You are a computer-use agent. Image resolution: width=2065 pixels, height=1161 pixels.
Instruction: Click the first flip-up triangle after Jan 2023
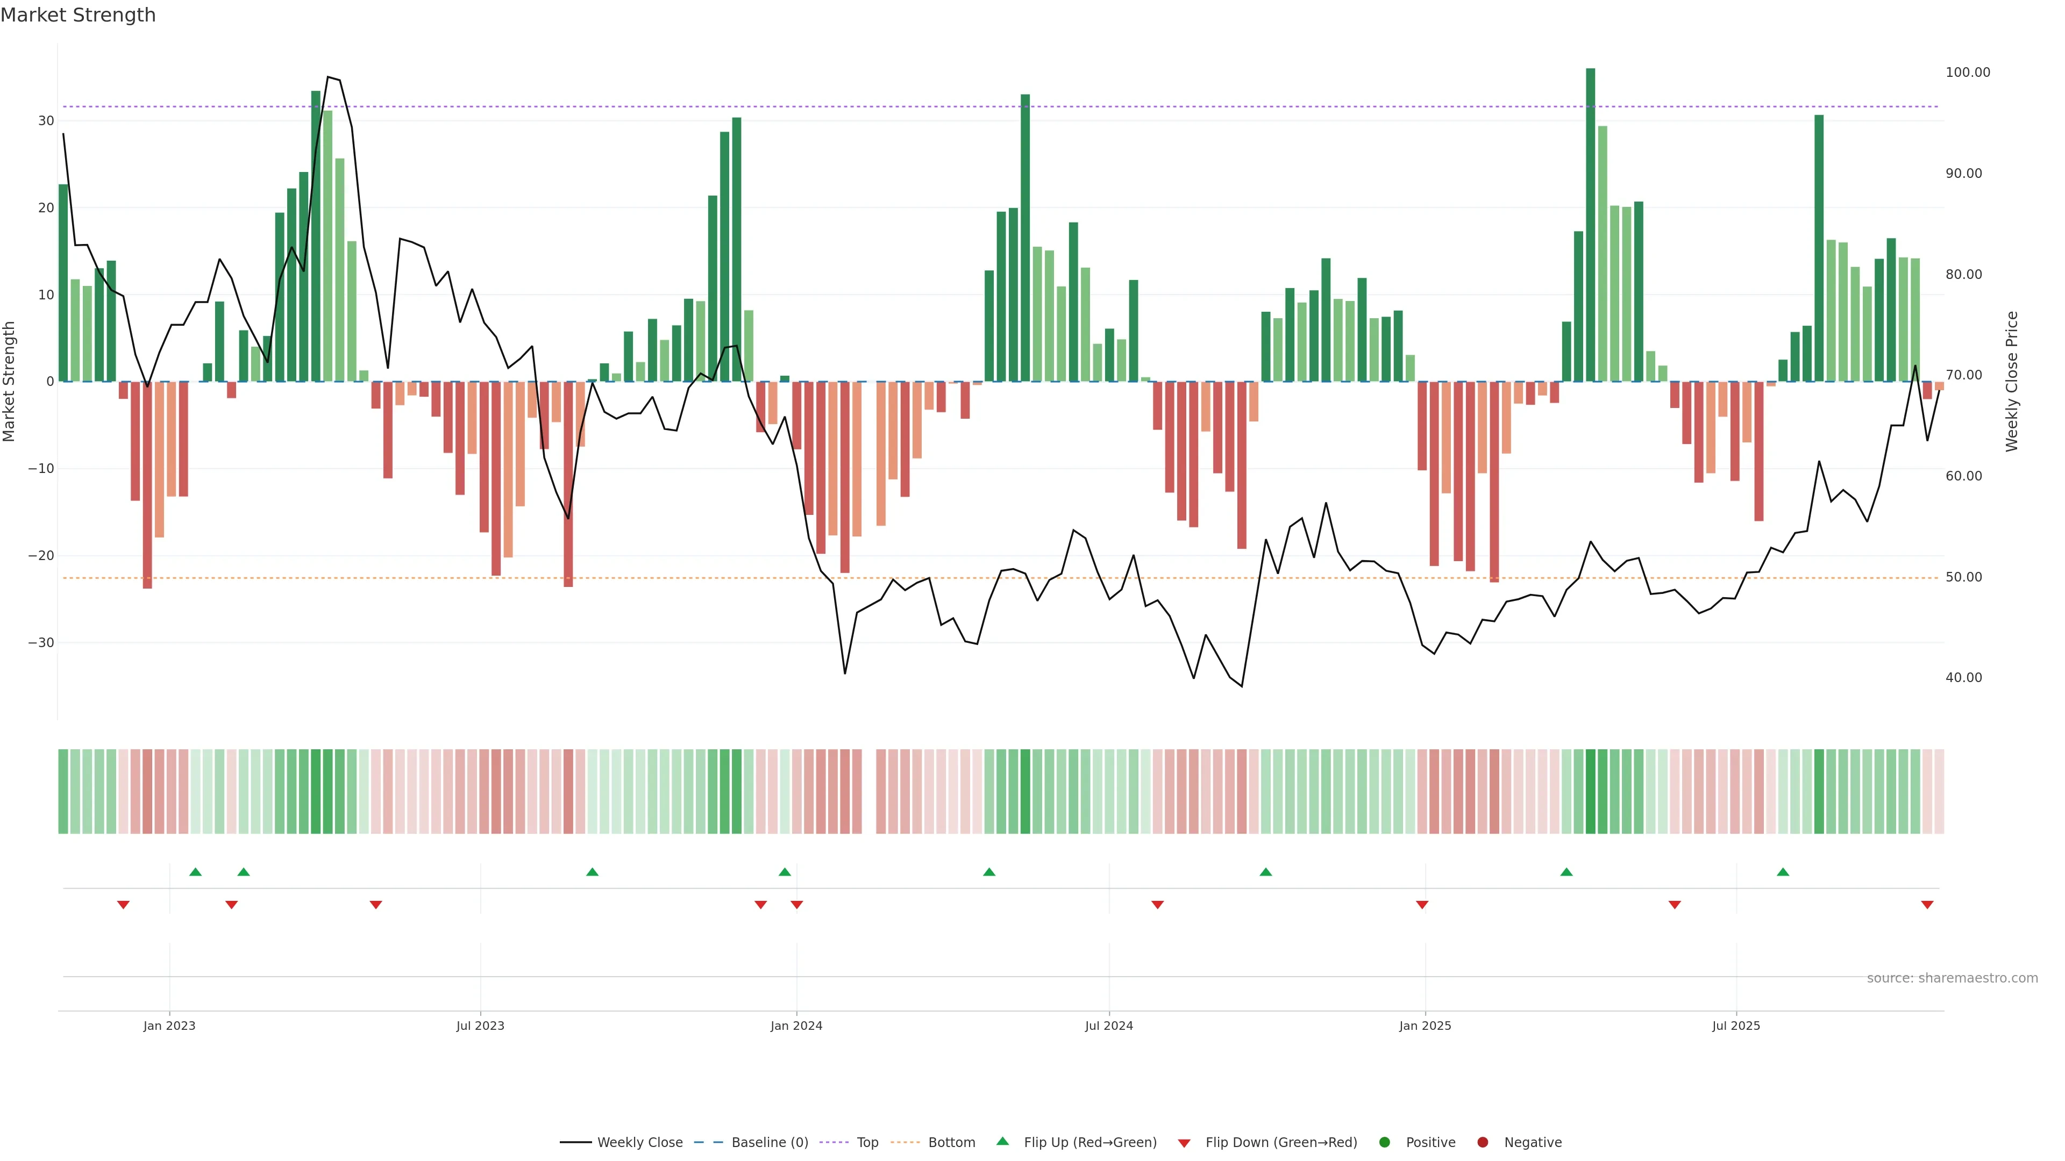[x=196, y=872]
